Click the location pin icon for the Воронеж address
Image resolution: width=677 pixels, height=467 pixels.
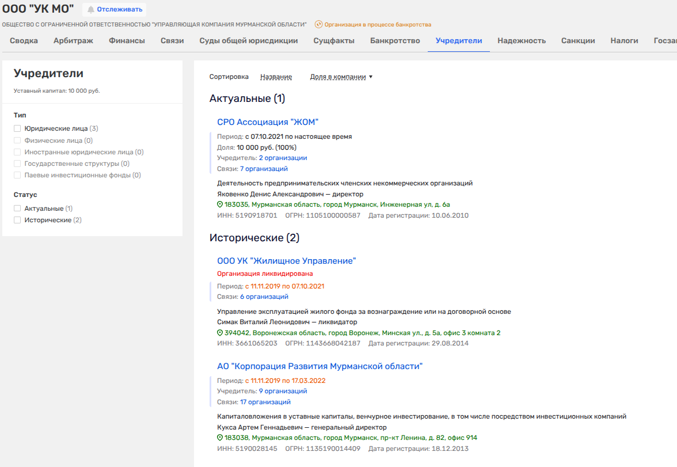point(220,333)
